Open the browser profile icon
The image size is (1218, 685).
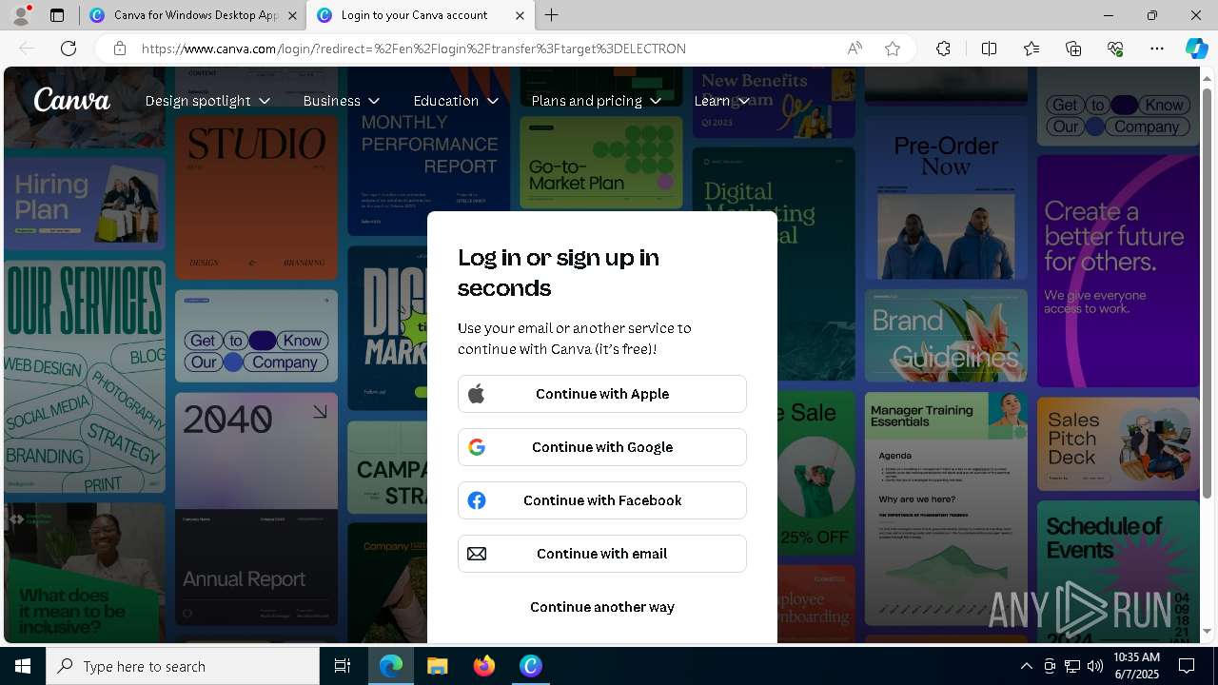(x=21, y=15)
